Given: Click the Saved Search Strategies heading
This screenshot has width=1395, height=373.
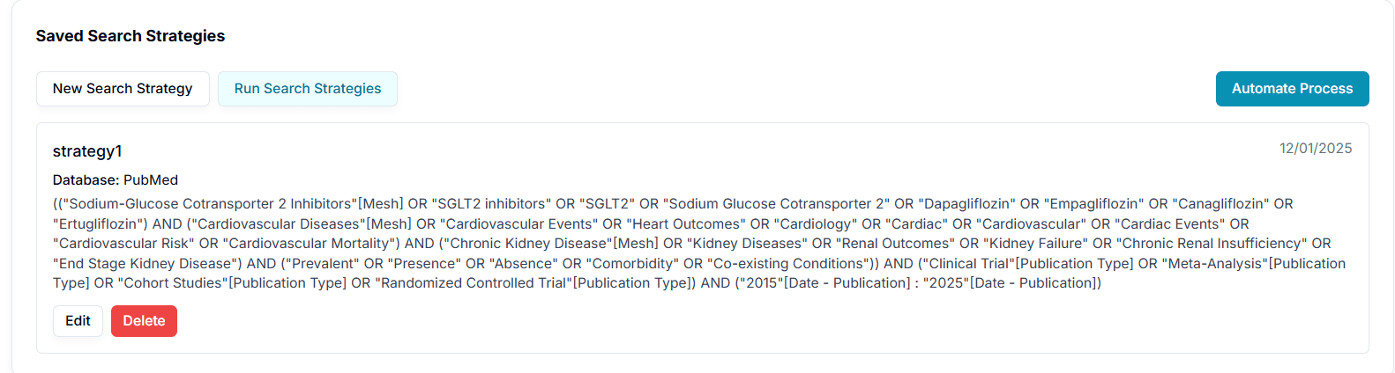Looking at the screenshot, I should tap(131, 36).
